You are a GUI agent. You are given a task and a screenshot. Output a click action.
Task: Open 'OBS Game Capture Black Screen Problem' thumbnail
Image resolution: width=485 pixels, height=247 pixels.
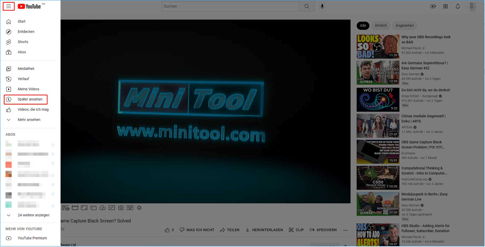pyautogui.click(x=378, y=152)
